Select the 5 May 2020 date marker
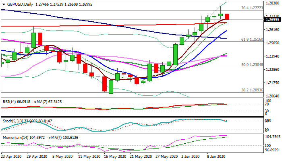 tap(63, 156)
